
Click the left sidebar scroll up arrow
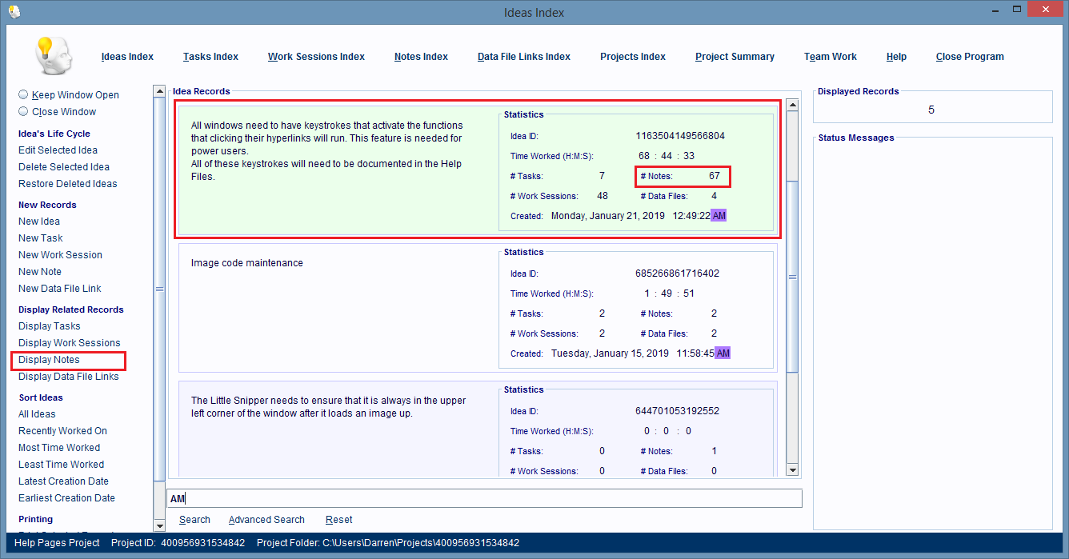pyautogui.click(x=159, y=92)
